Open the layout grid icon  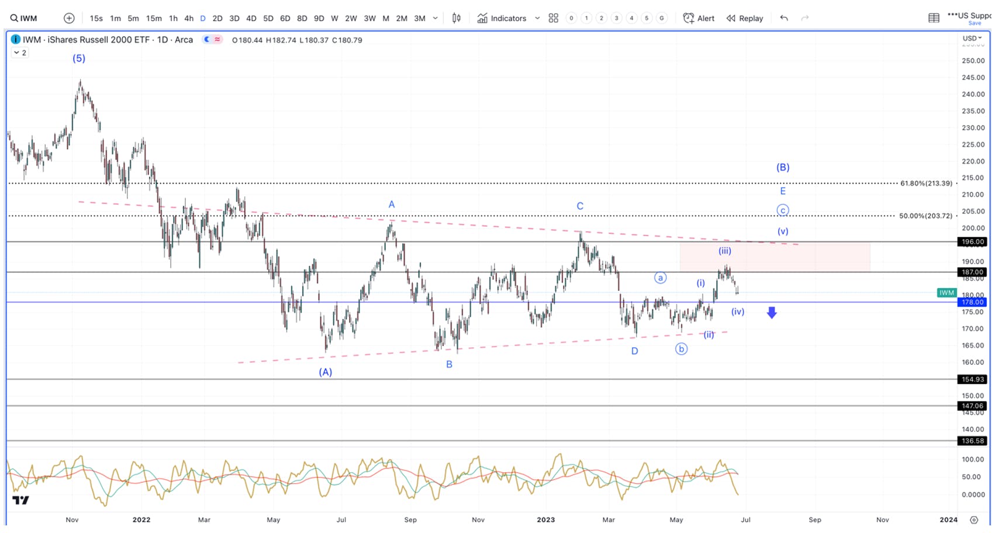pos(553,18)
